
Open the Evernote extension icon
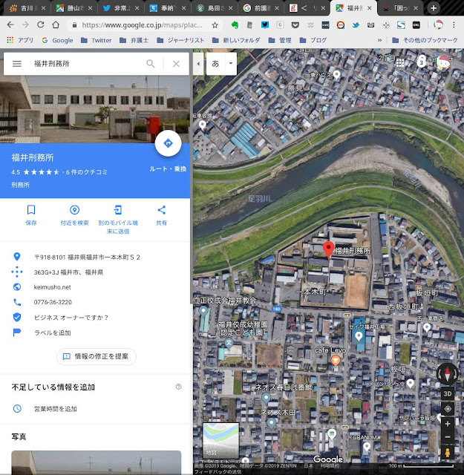[x=235, y=25]
